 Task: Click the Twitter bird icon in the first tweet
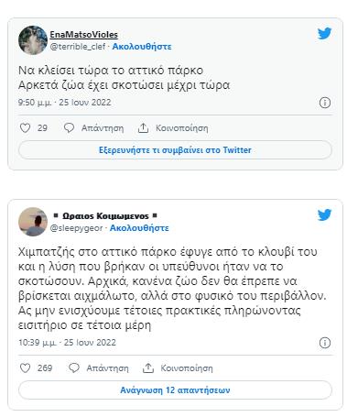324,34
